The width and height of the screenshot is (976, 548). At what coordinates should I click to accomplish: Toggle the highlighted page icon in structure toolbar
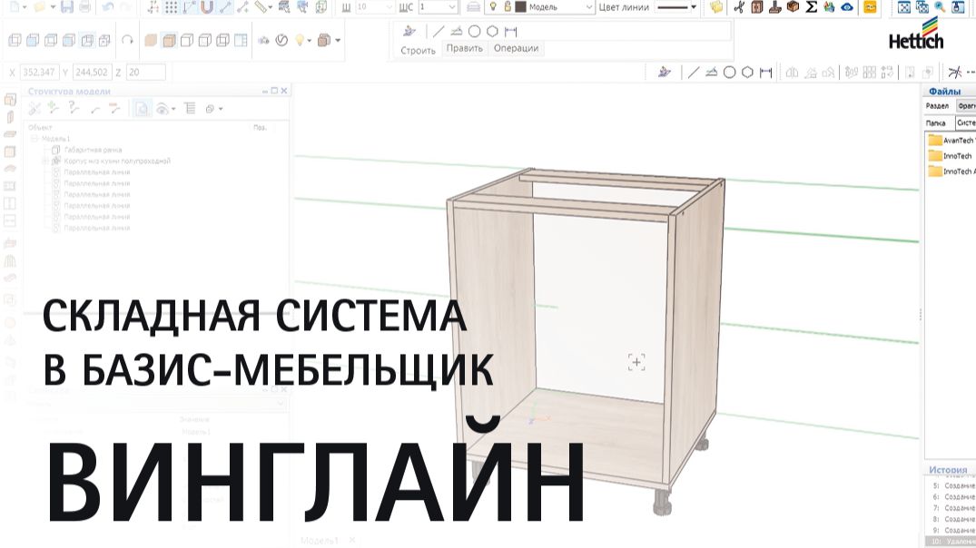[x=142, y=108]
